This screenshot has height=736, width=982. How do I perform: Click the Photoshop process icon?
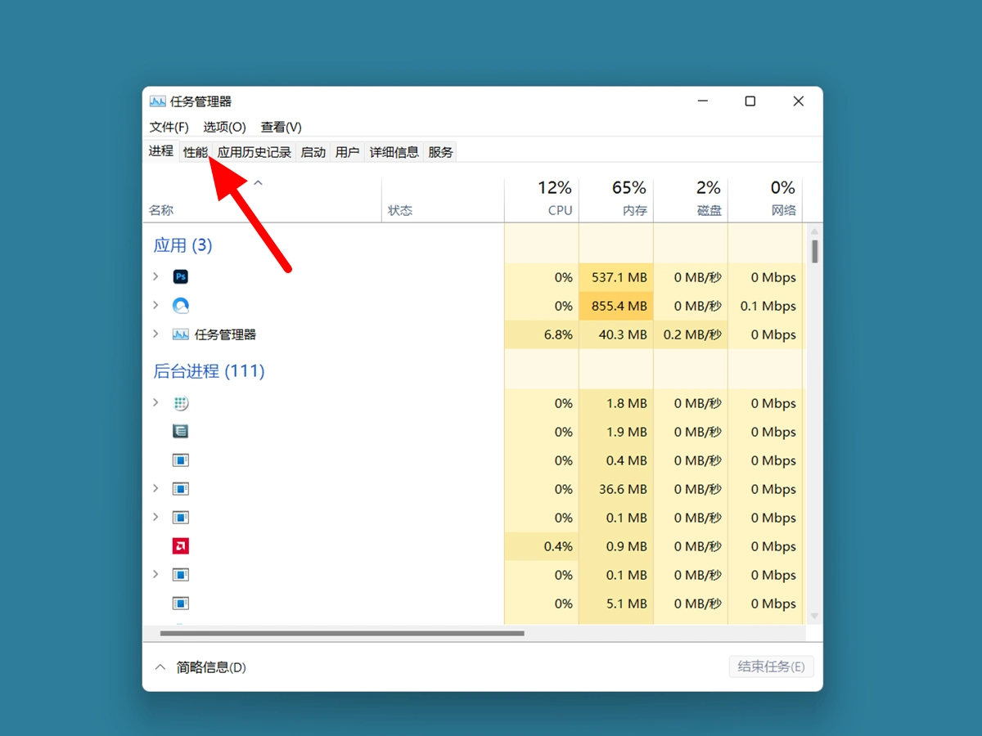(180, 276)
